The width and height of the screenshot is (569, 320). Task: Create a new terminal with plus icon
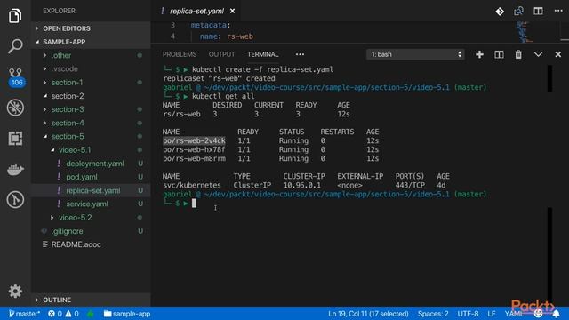(479, 54)
